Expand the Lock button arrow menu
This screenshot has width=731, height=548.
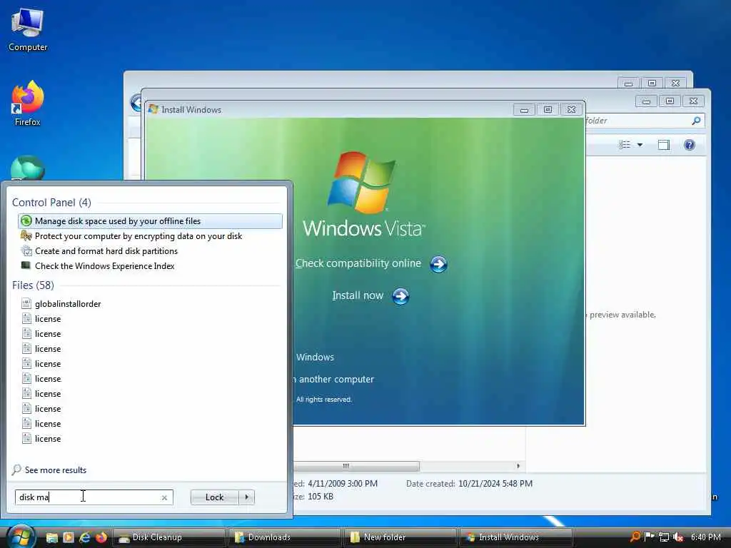click(x=246, y=497)
